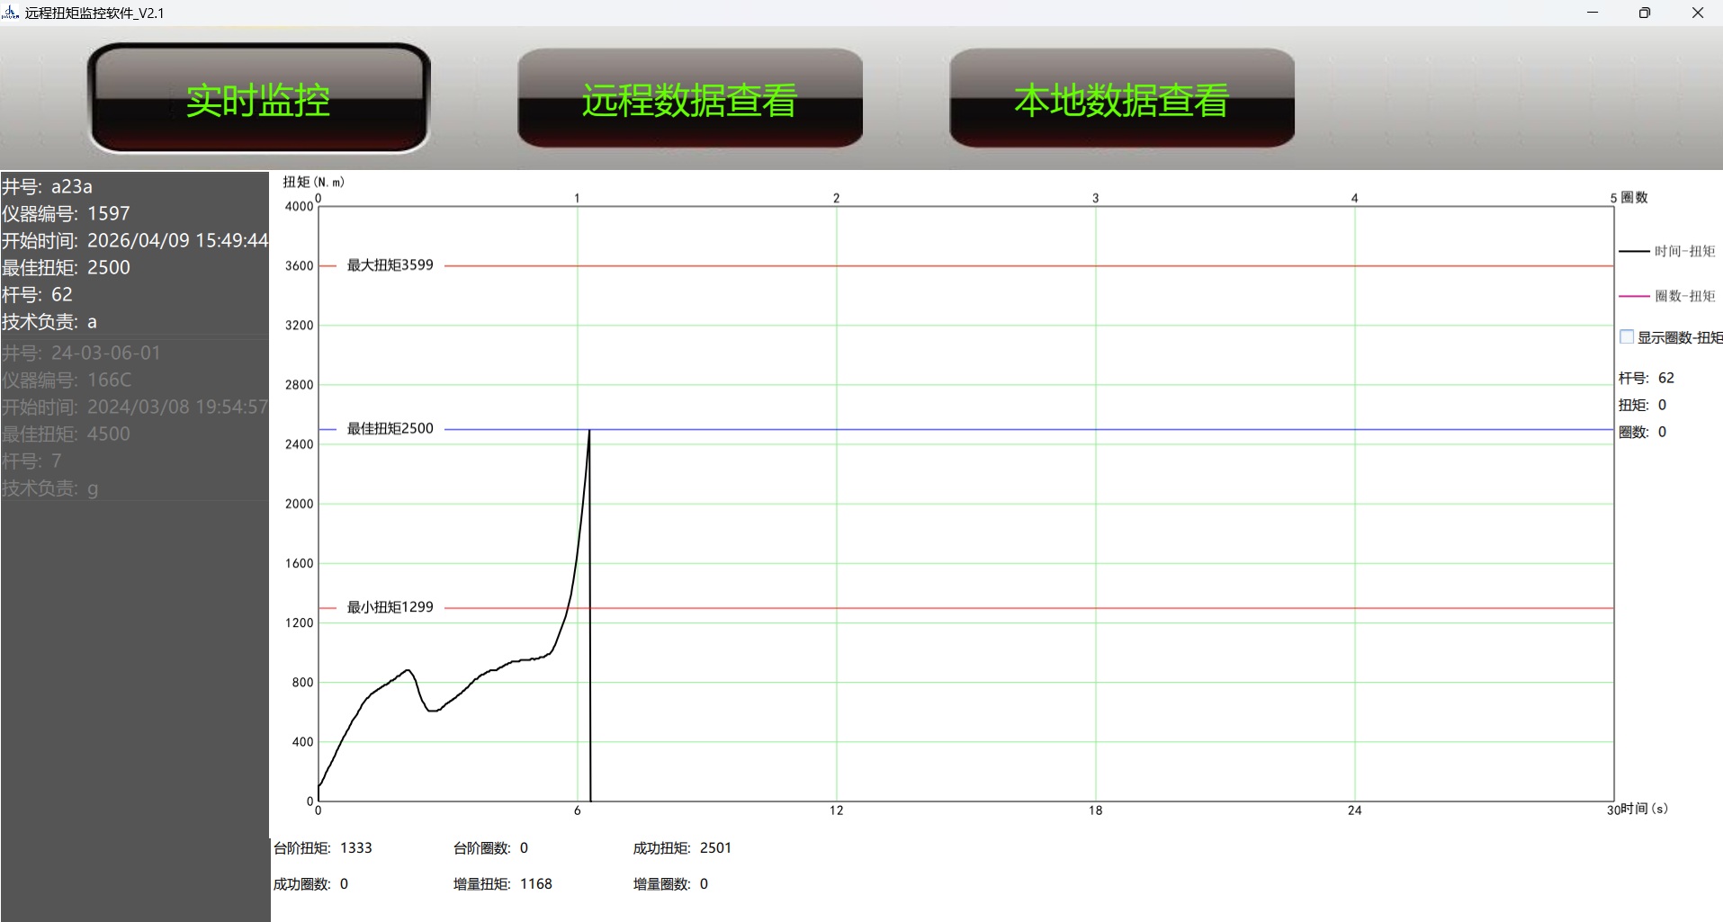Select the greyed well 24-03-06-01 record
Image resolution: width=1723 pixels, height=922 pixels.
[135, 420]
